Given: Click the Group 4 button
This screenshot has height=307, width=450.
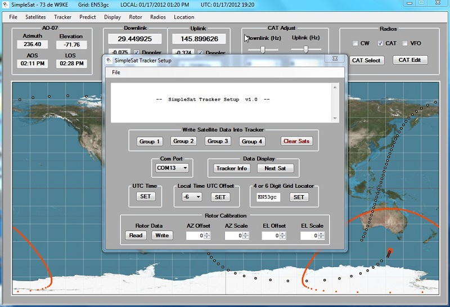Looking at the screenshot, I should click(252, 142).
